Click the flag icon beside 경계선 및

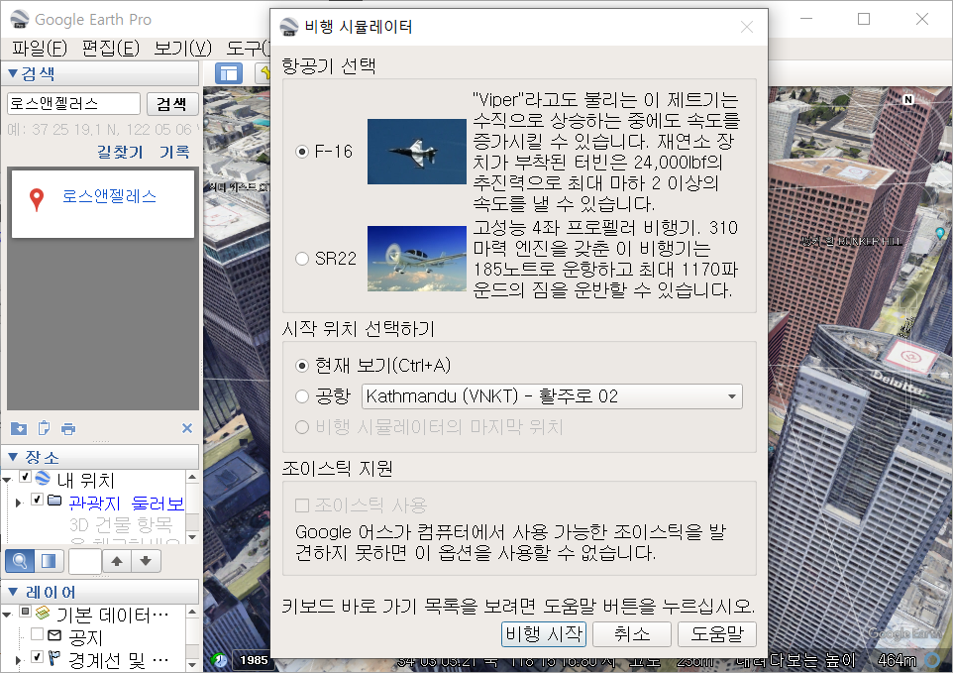54,658
